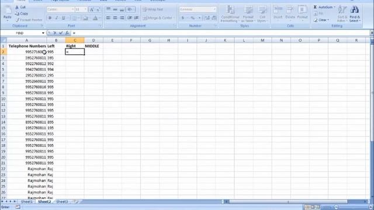
Task: Click the Format cells button in Cells group
Action: pos(302,13)
